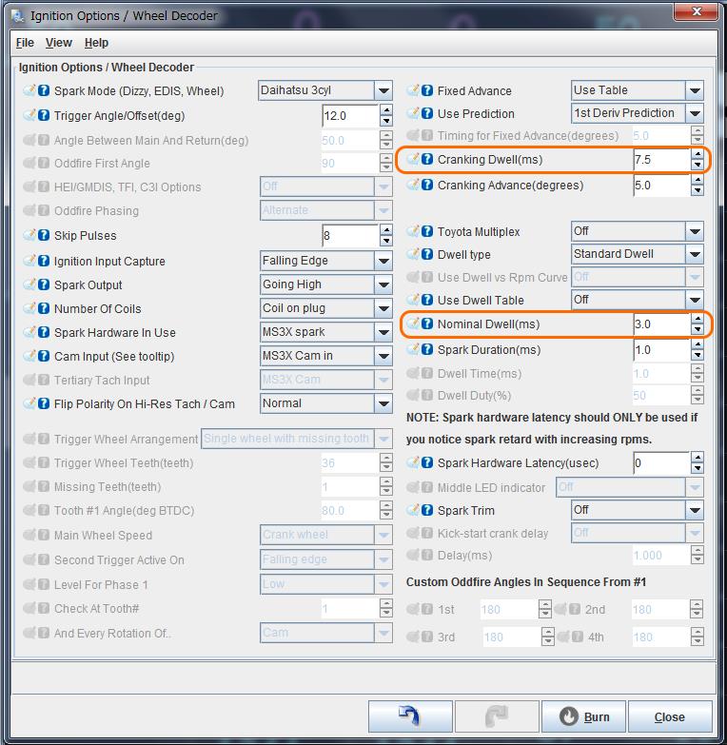The width and height of the screenshot is (727, 745).
Task: Click the redo arrow button
Action: point(497,716)
